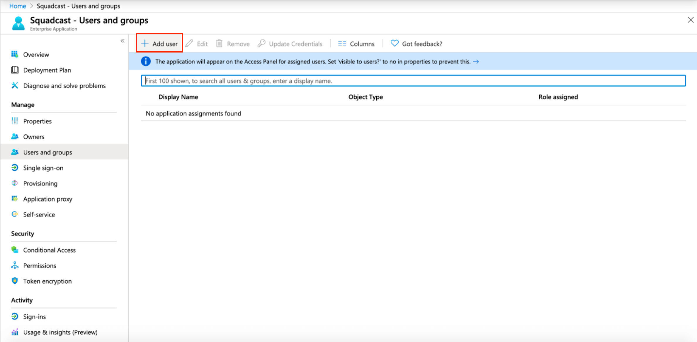The width and height of the screenshot is (697, 342).
Task: Click the Got feedback heart icon
Action: [x=395, y=43]
